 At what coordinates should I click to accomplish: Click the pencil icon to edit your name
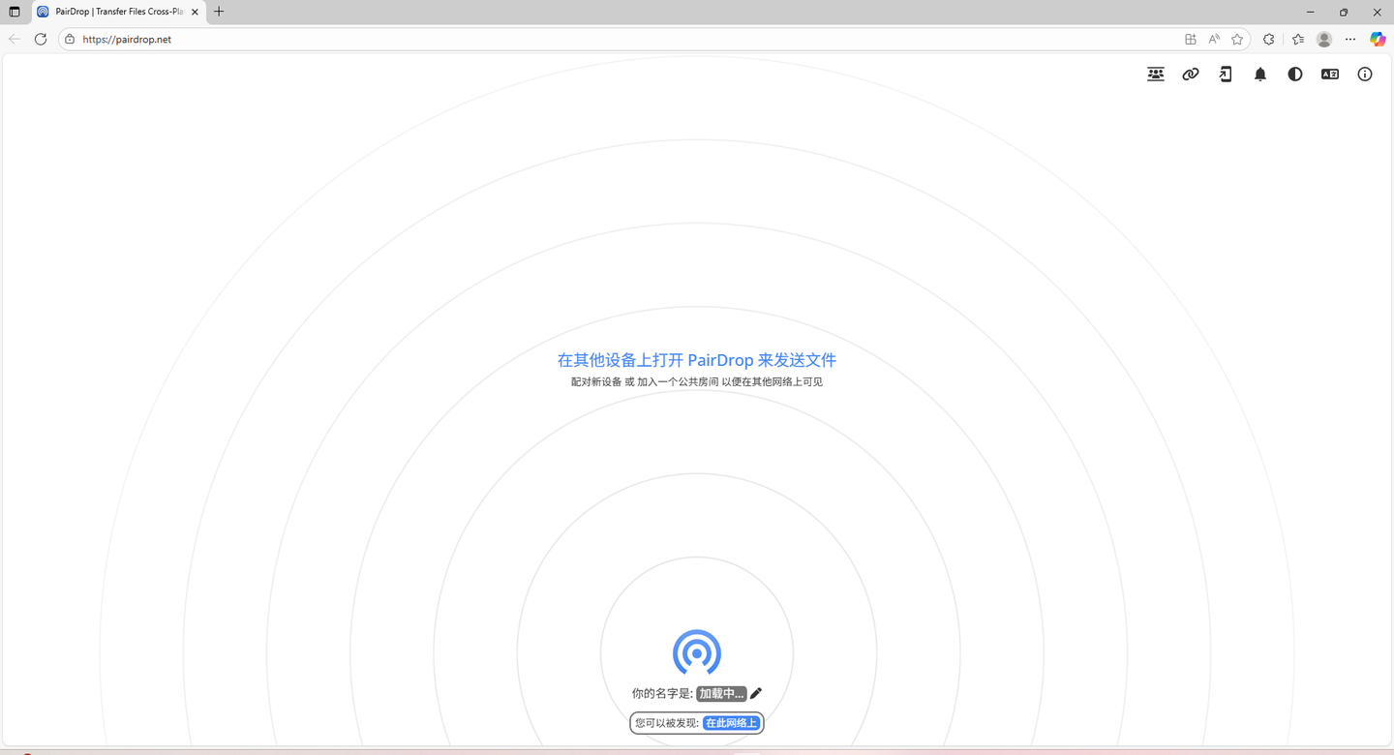click(x=756, y=693)
